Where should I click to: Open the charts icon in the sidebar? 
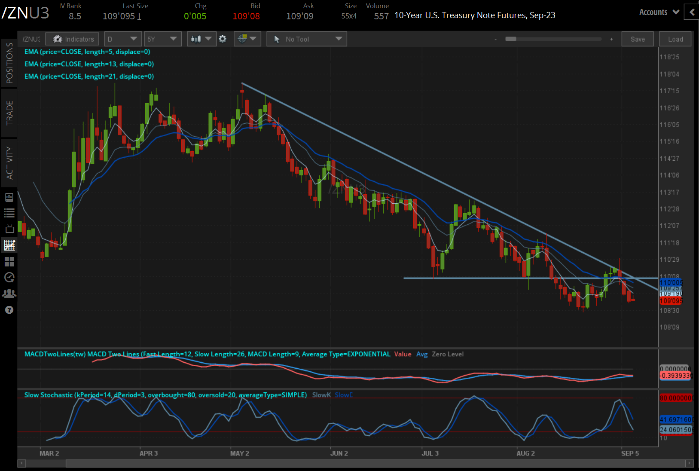(9, 245)
